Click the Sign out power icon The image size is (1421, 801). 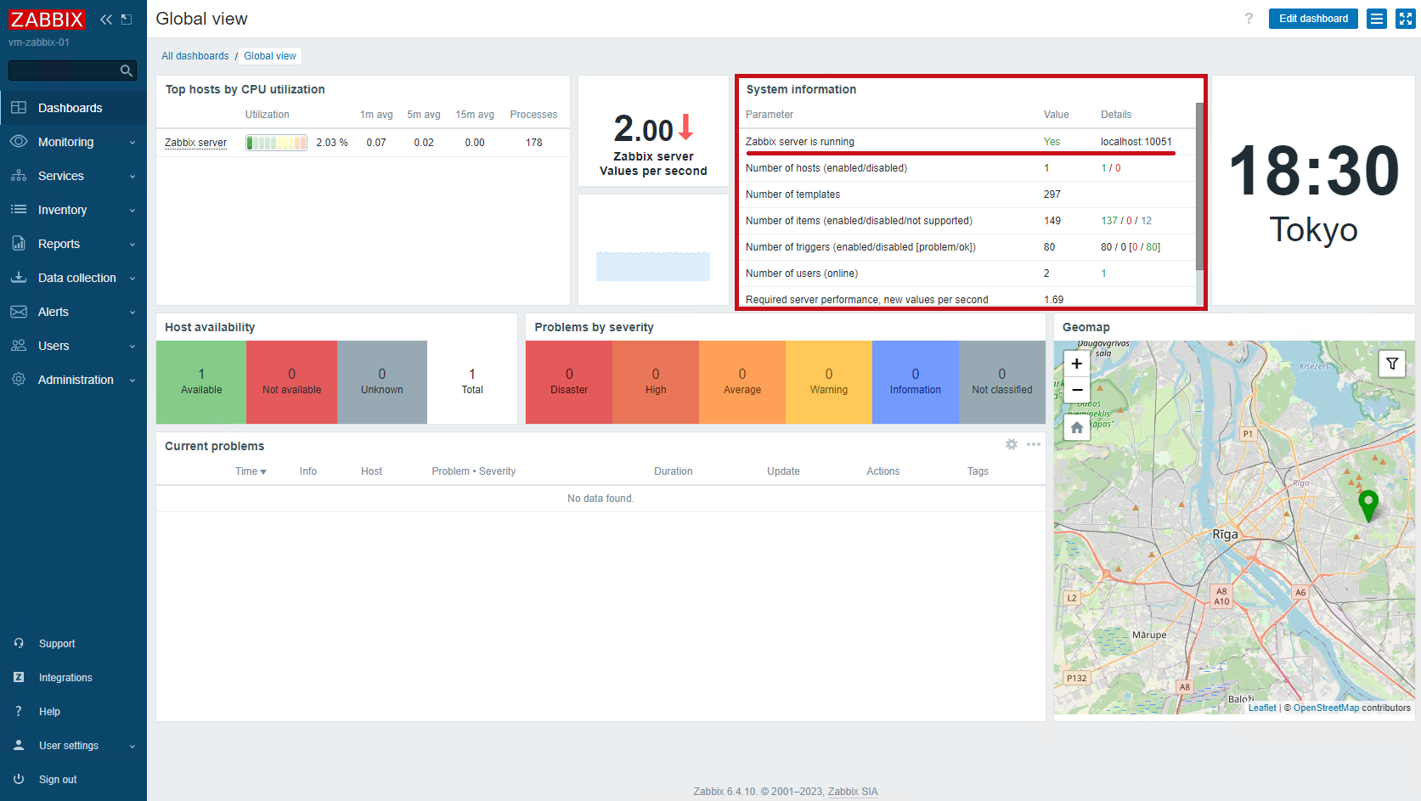point(19,780)
